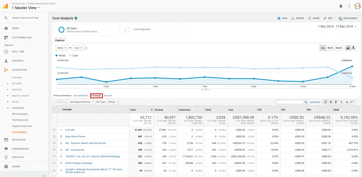Set primary dimension to Keyword
362x177 pixels.
coord(108,96)
